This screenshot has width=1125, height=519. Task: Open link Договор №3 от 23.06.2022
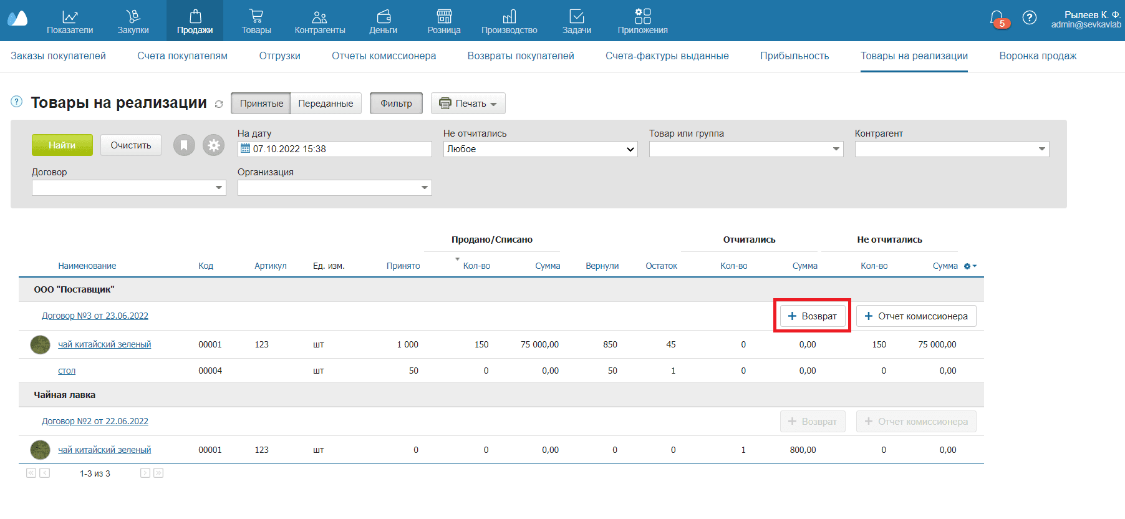[95, 316]
